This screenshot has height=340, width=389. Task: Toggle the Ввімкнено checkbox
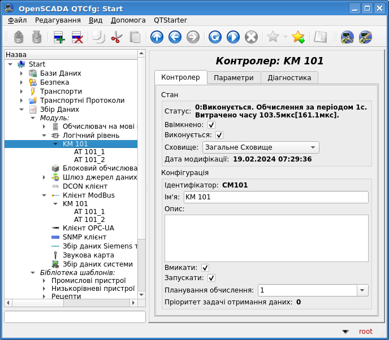point(211,125)
